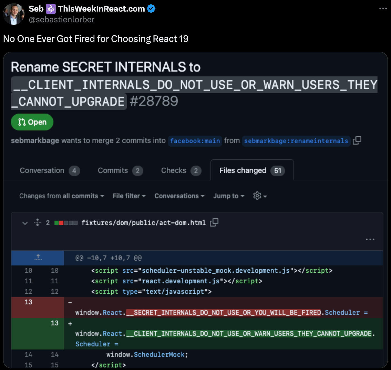391x370 pixels.
Task: Click the fixtures/dom/public/act-dom.html file name
Action: click(143, 223)
